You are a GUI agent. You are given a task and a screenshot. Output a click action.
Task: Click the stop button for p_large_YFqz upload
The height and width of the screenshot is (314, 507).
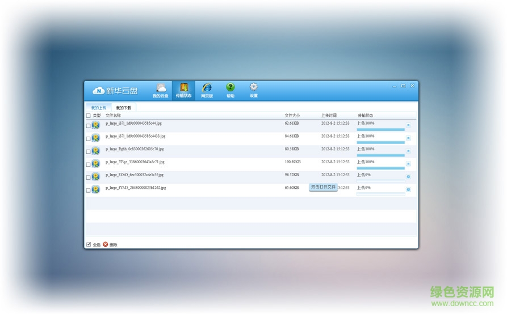tap(408, 164)
